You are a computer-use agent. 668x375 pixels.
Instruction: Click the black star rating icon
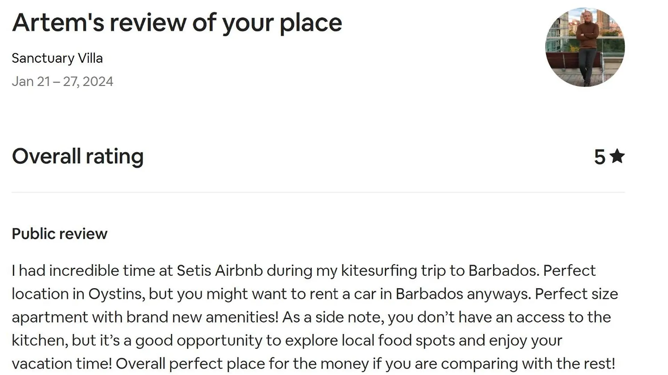617,156
